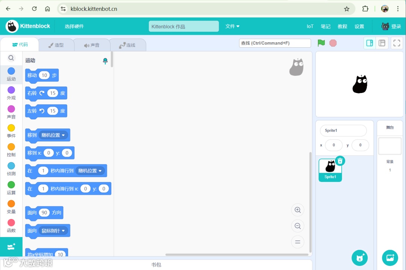Click the block palette search magnifier icon
The image size is (406, 270).
(11, 58)
